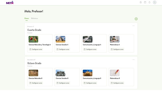
Task: Open Octavo Grado three-dot options menu
Action: coord(133,60)
